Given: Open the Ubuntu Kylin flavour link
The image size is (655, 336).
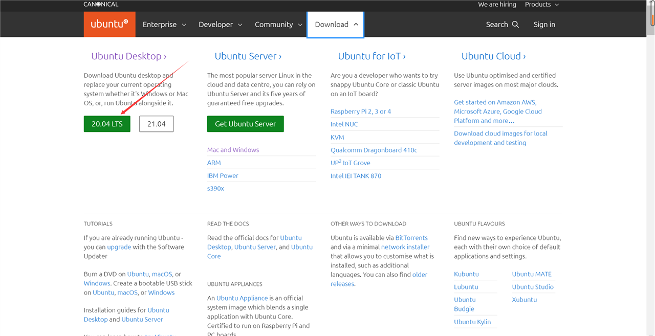Looking at the screenshot, I should point(472,322).
